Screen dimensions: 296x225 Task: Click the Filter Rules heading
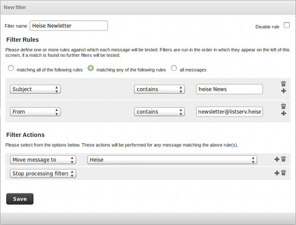(22, 39)
